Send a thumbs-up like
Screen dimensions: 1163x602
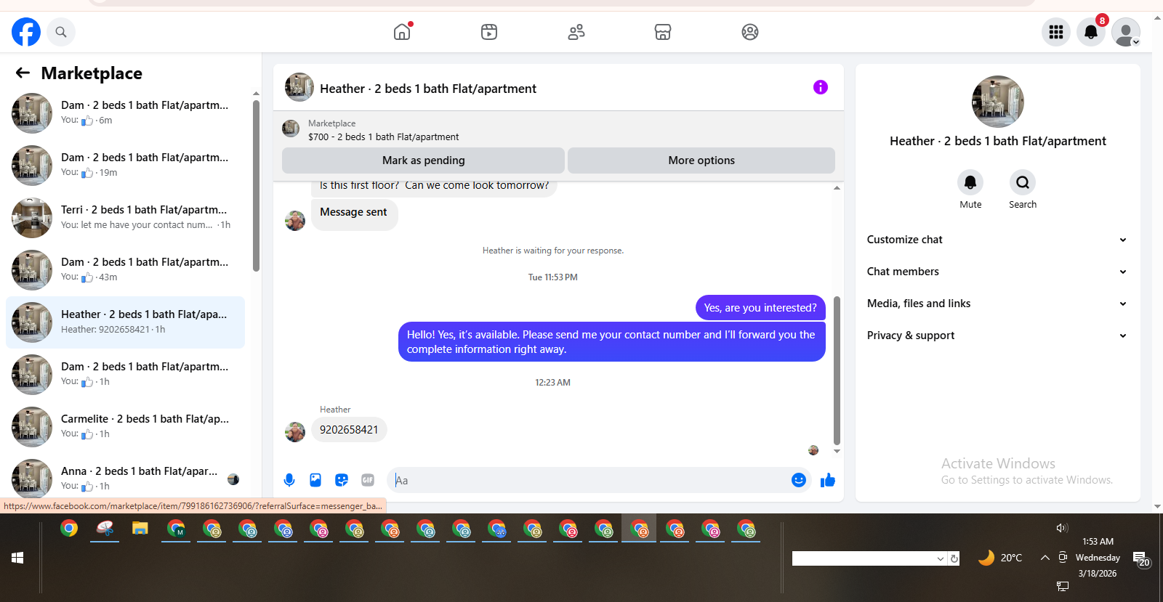(x=828, y=480)
